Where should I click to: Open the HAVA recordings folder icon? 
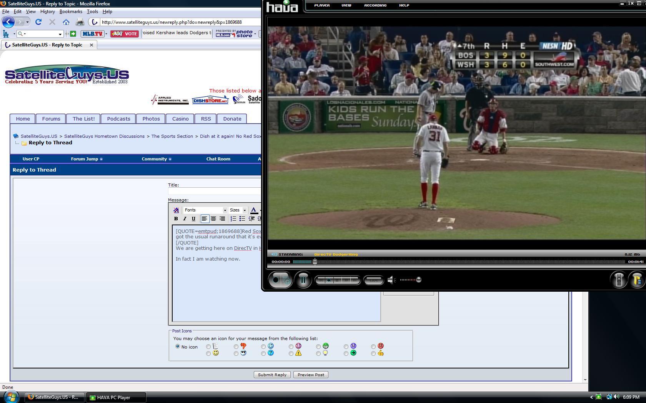coord(637,280)
